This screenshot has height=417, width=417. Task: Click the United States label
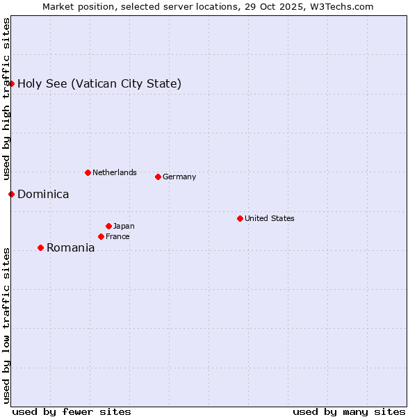click(x=269, y=218)
